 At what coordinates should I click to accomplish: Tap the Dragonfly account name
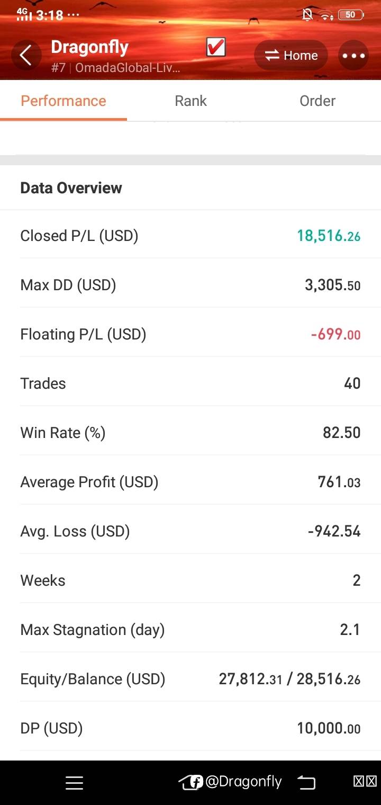tap(89, 47)
